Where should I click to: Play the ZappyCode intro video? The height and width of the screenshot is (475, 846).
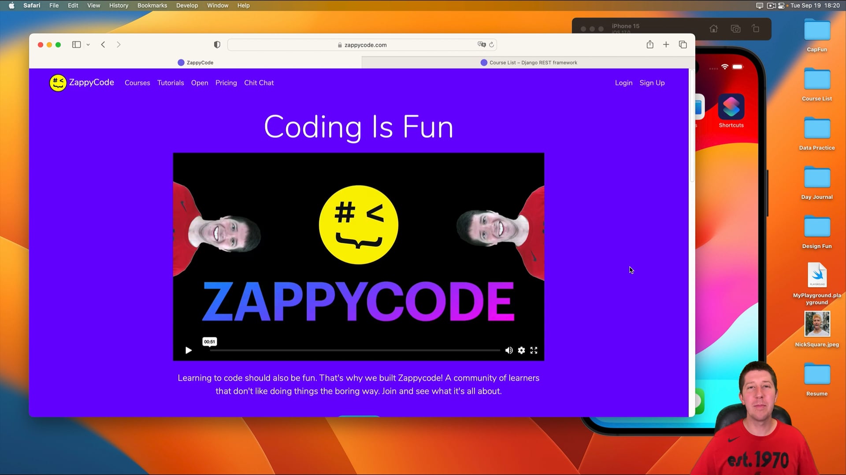[189, 350]
